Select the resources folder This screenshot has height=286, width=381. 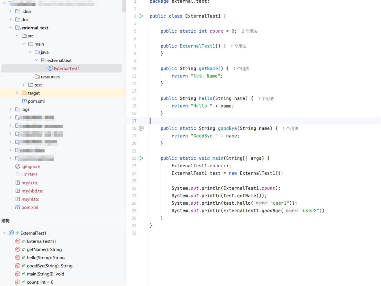coord(50,76)
